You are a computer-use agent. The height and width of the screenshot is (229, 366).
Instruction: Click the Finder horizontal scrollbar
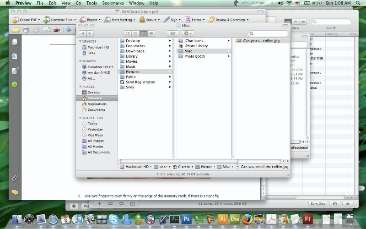tap(178, 161)
